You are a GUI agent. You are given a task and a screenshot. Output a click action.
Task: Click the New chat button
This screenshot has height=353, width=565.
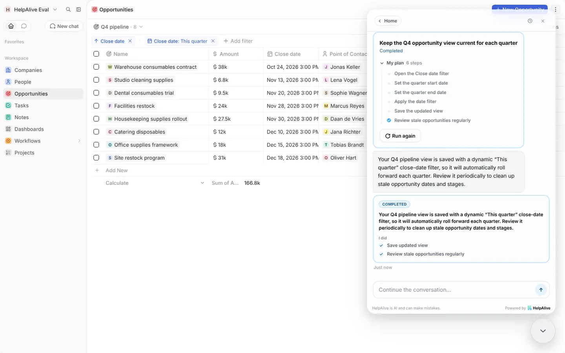pyautogui.click(x=64, y=26)
